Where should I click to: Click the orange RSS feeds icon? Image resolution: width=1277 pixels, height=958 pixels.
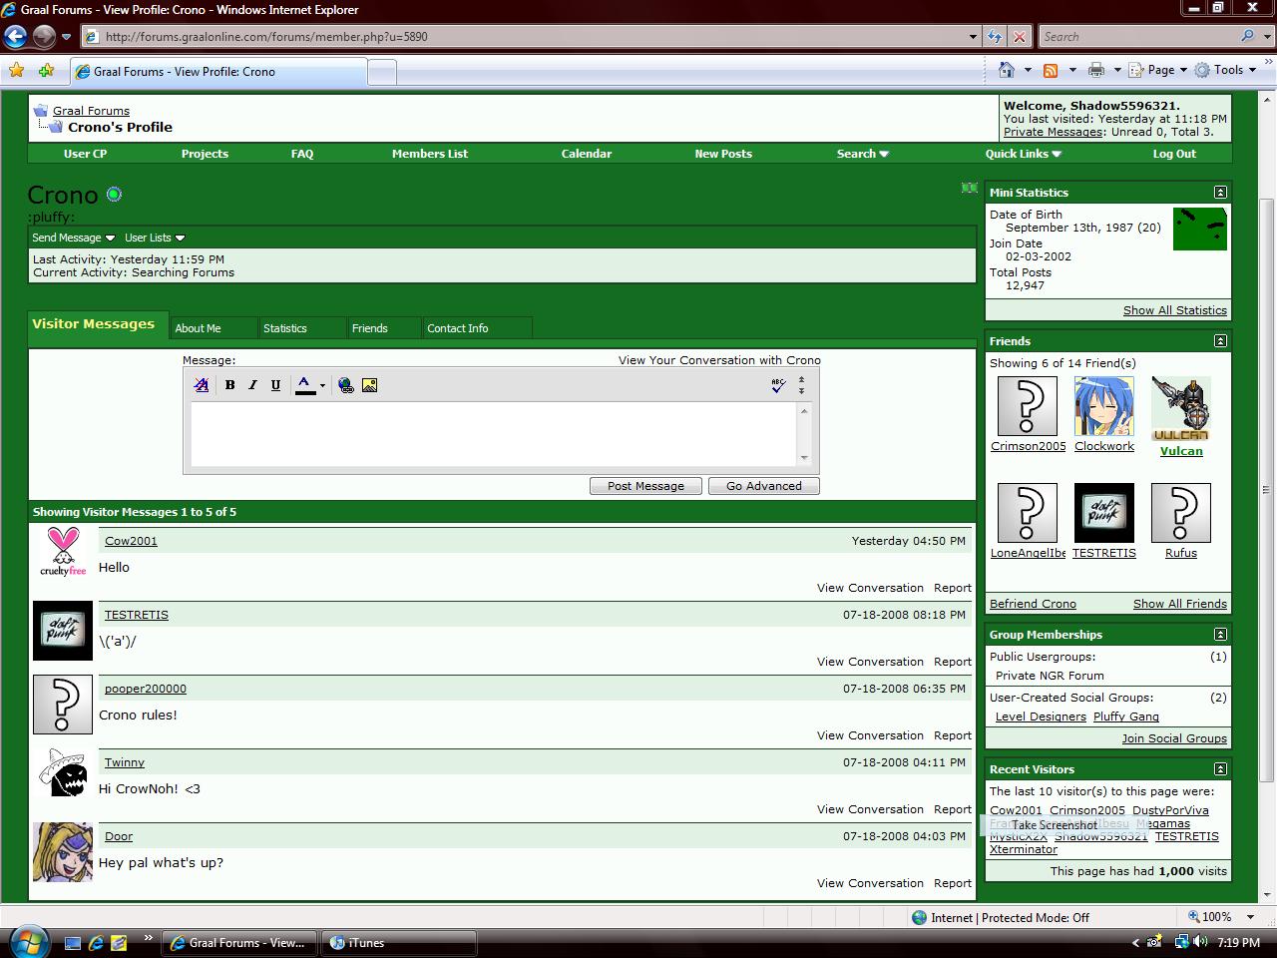[x=1051, y=70]
